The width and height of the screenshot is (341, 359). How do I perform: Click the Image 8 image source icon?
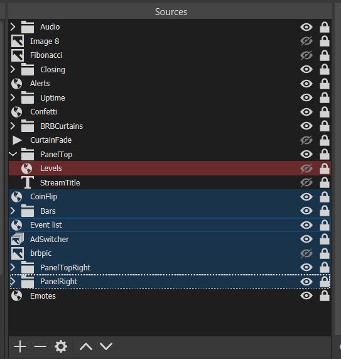[x=18, y=41]
